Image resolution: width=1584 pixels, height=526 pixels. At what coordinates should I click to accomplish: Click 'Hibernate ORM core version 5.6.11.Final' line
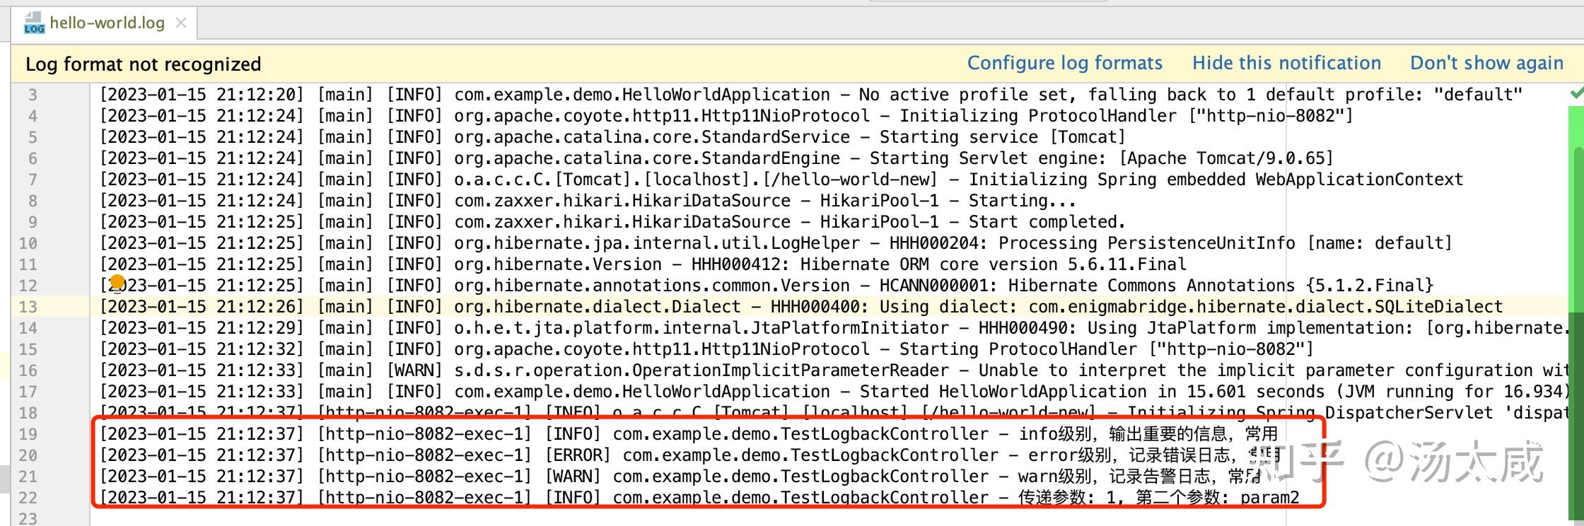[x=643, y=264]
